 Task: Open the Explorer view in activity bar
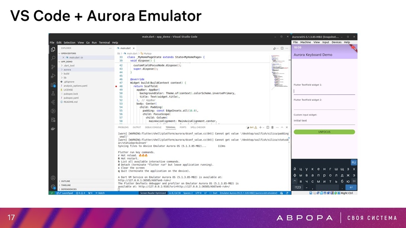tap(53, 49)
